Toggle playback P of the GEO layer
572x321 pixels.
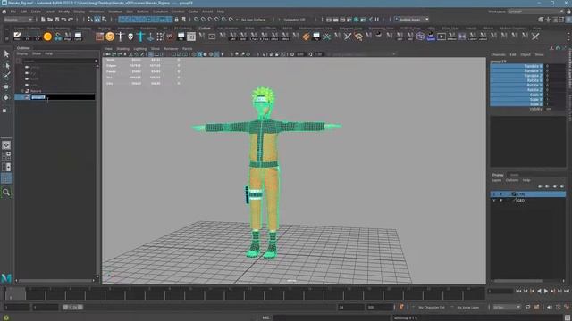[501, 200]
